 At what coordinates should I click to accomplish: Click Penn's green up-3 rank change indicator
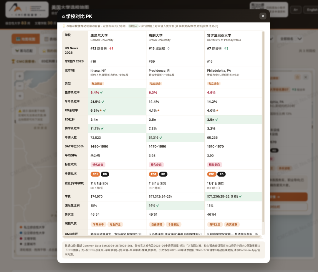point(226,48)
